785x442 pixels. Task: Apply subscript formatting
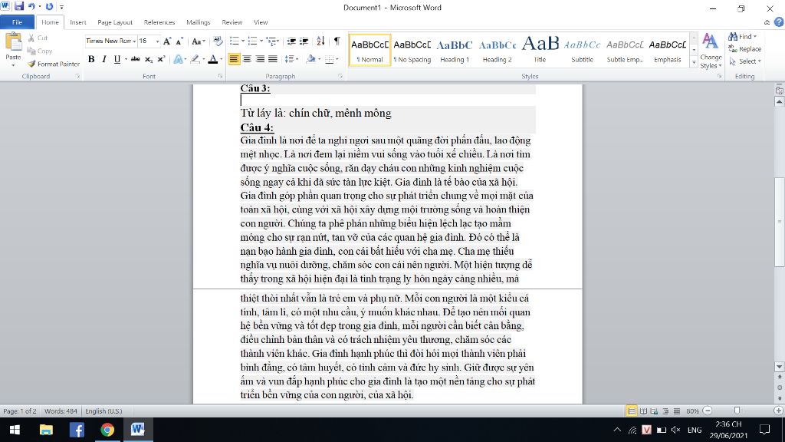coord(148,59)
